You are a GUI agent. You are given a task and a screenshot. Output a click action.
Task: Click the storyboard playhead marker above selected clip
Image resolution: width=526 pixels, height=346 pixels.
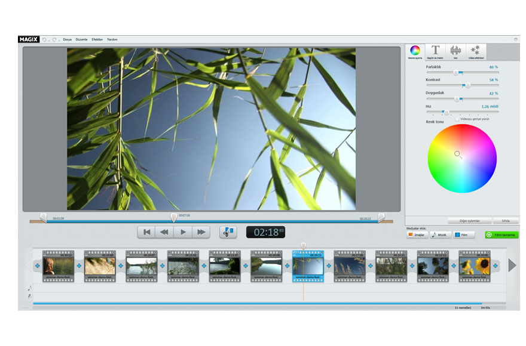(303, 246)
